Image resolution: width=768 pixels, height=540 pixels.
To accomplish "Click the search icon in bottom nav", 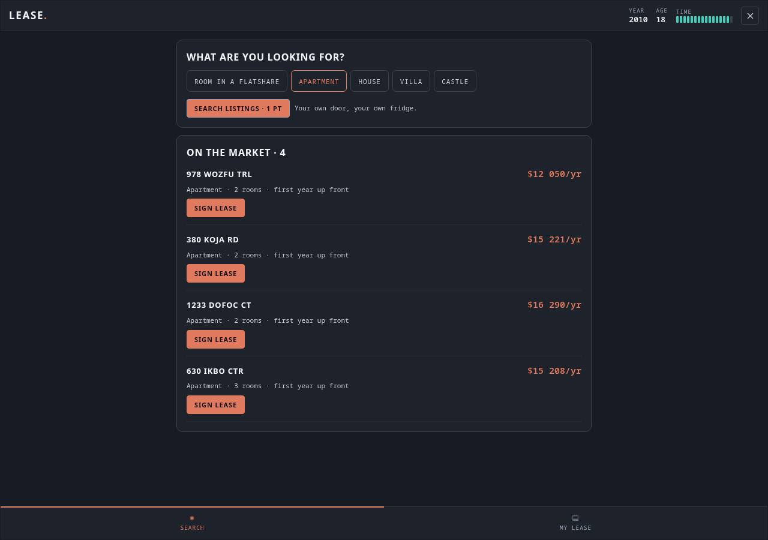I will coord(192,518).
